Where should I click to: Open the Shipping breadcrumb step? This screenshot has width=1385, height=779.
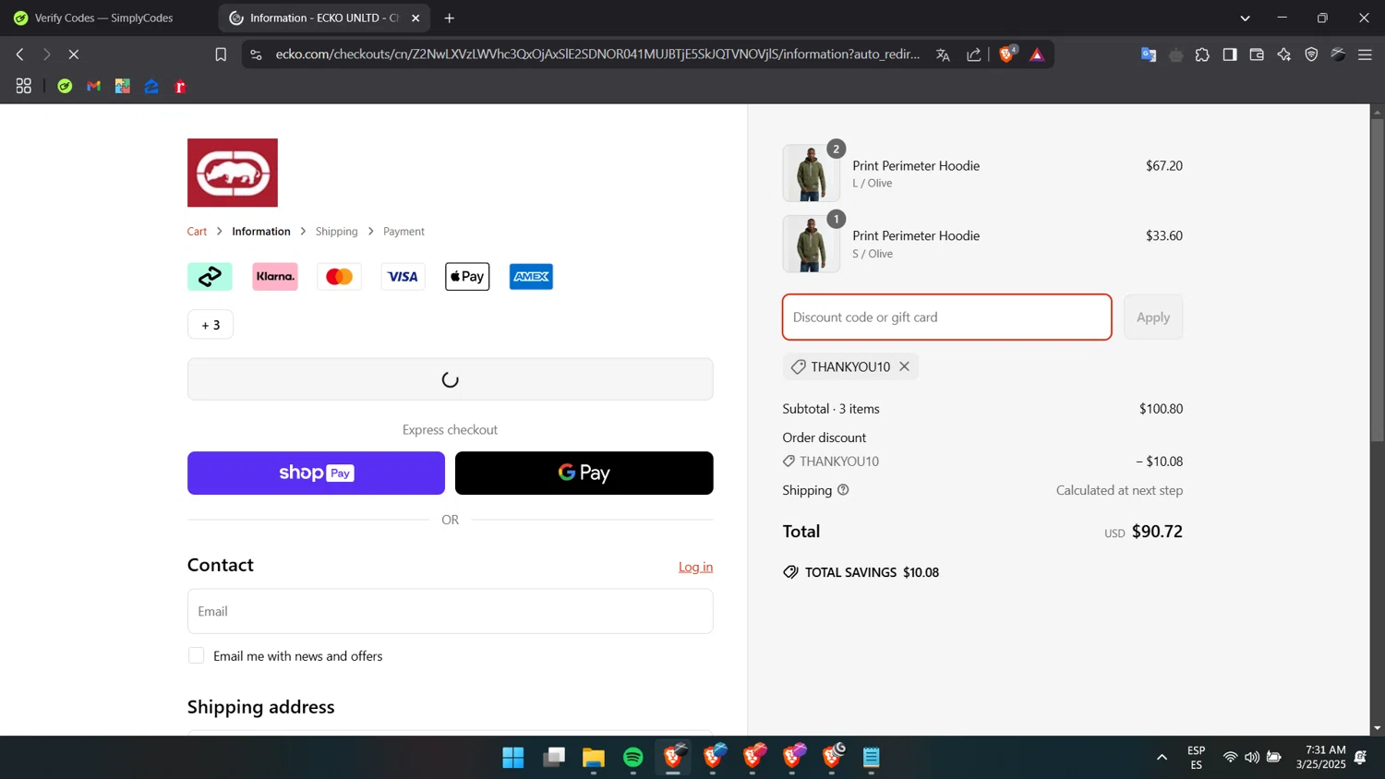[x=336, y=231]
